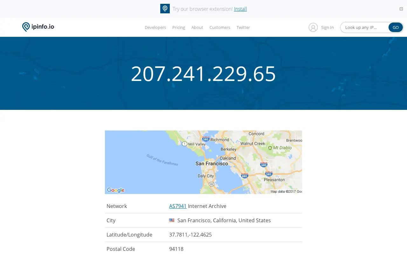407x254 pixels.
Task: Install the browser extension
Action: click(240, 9)
